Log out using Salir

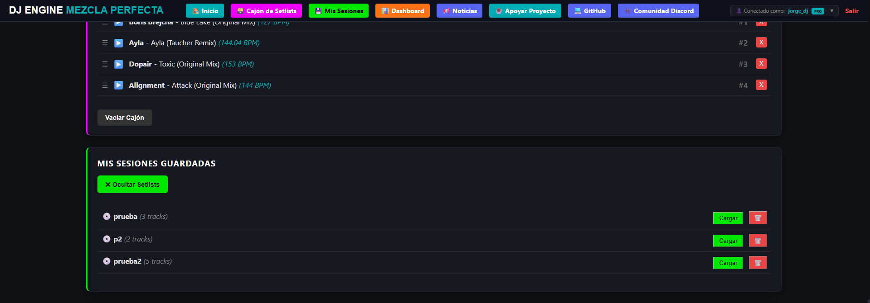pyautogui.click(x=852, y=11)
